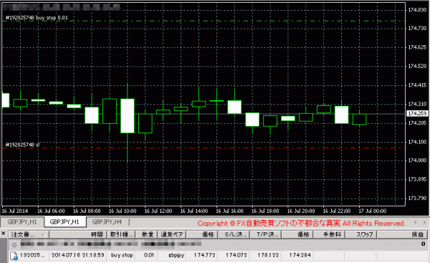
Task: Click the current price 174.259 marker
Action: click(417, 113)
